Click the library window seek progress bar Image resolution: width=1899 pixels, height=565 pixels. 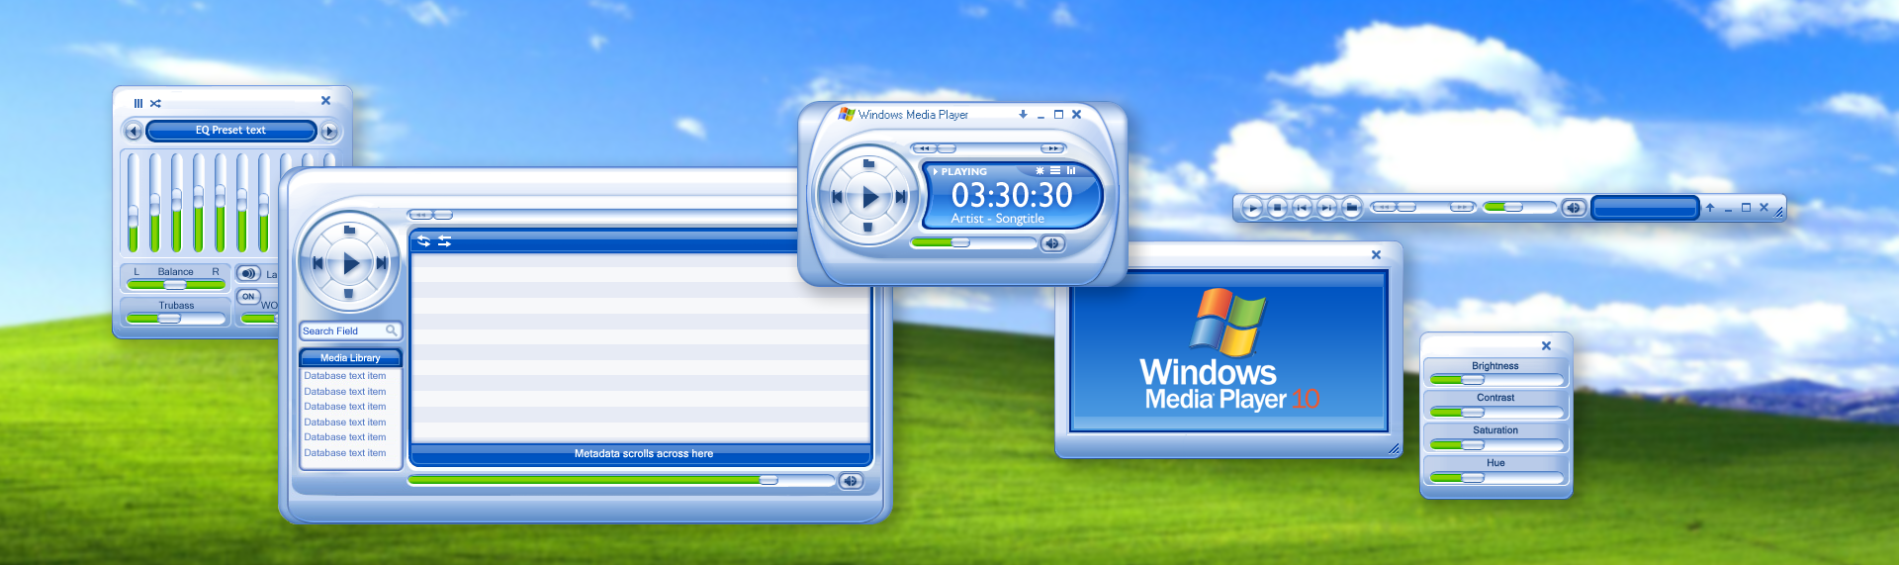tap(621, 481)
